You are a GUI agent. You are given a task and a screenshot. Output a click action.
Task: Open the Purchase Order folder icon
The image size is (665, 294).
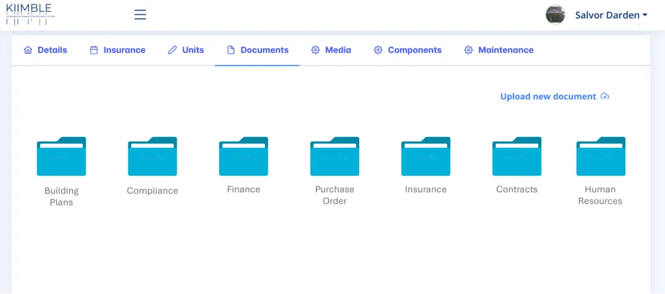[334, 156]
